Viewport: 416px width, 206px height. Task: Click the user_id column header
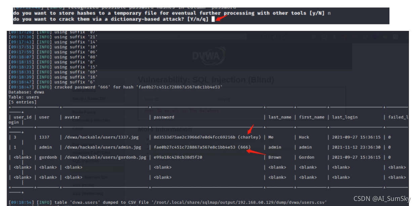pos(23,117)
